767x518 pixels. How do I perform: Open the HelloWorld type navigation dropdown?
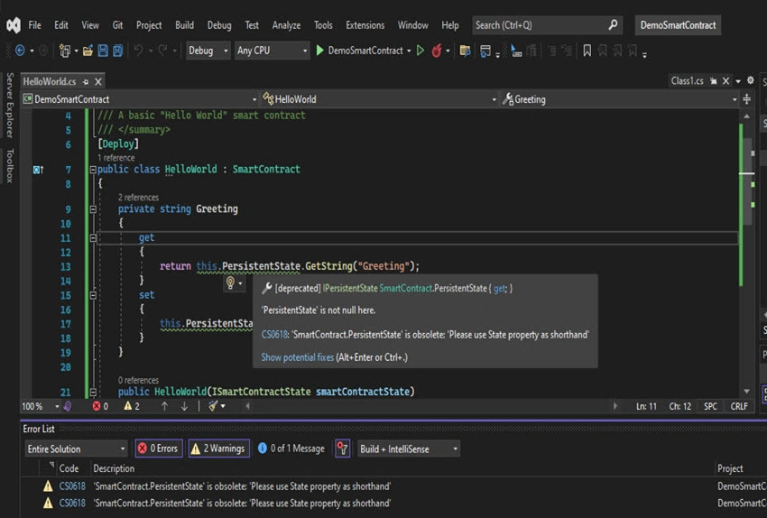pos(380,99)
